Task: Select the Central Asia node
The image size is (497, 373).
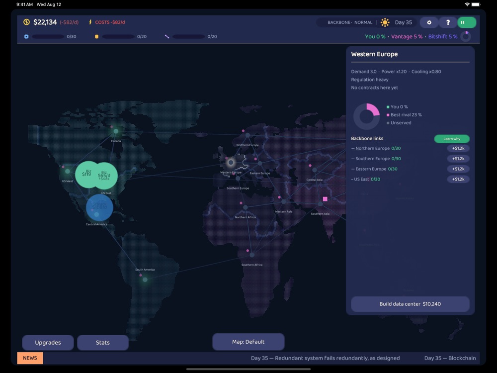Action: (315, 170)
